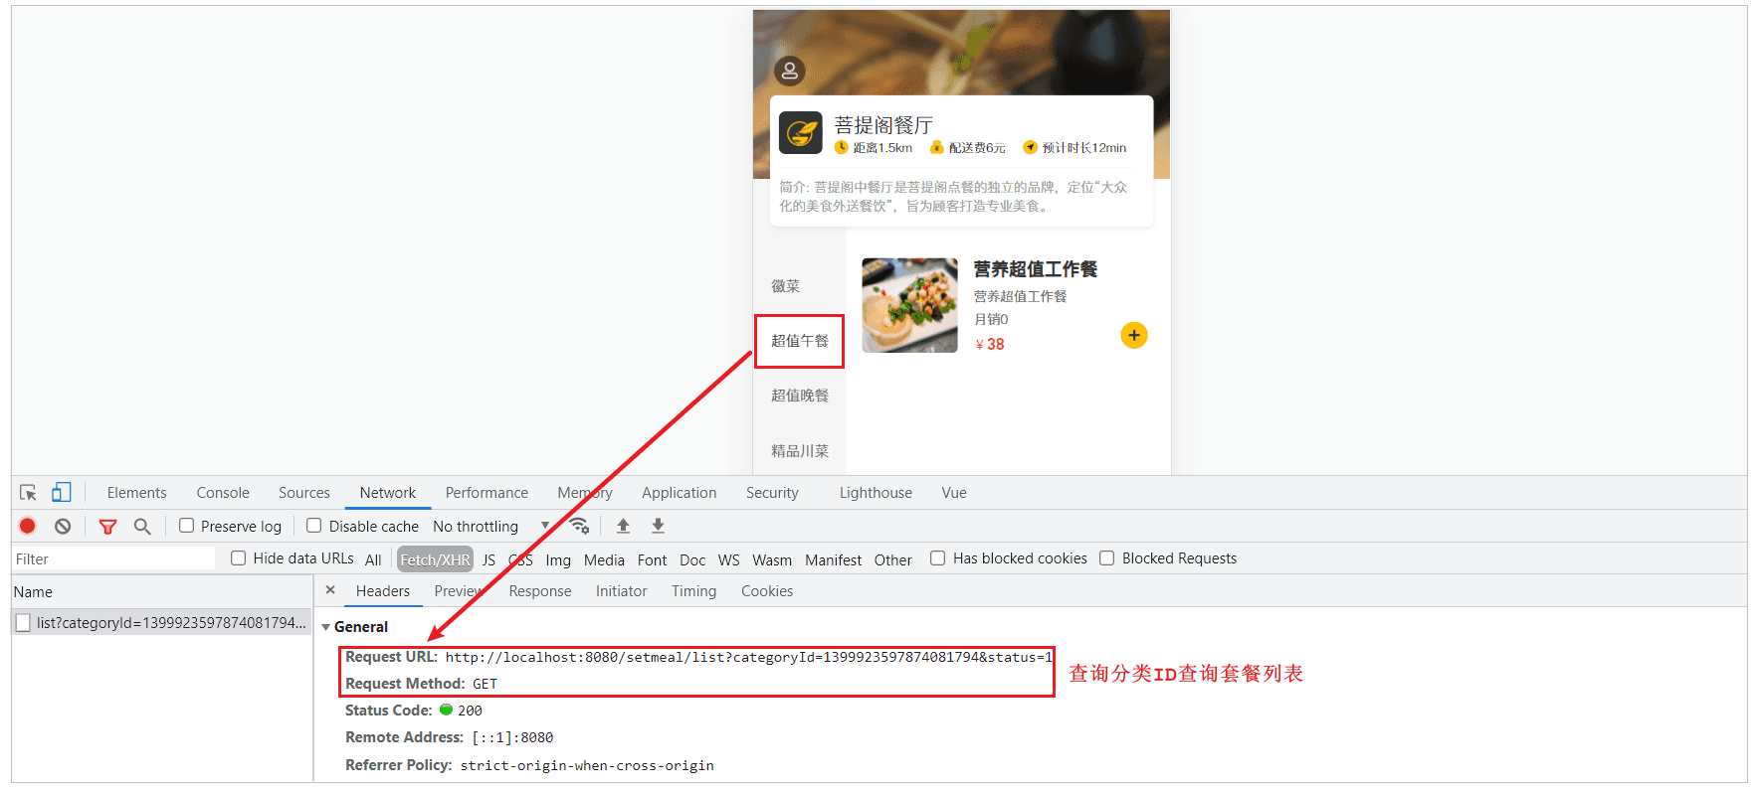The height and width of the screenshot is (793, 1758).
Task: Open the Performance tab
Action: [x=487, y=493]
